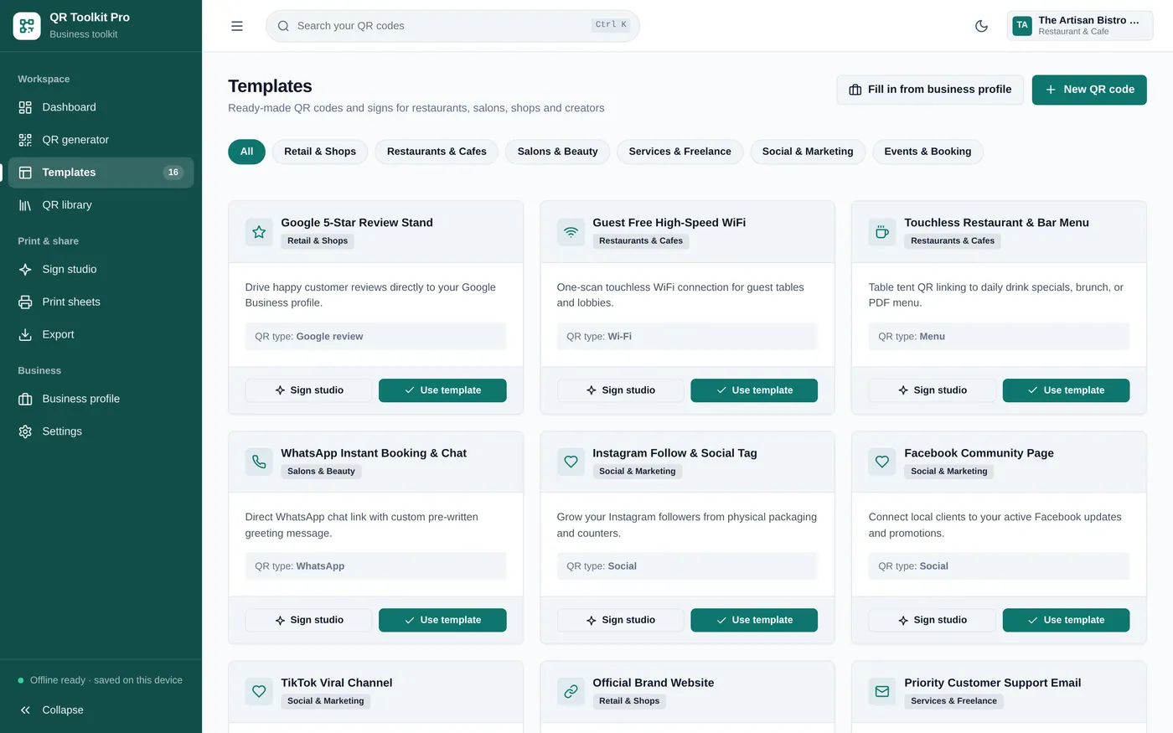Viewport: 1173px width, 733px height.
Task: Click the envelope icon on Priority Support Email card
Action: [x=882, y=692]
